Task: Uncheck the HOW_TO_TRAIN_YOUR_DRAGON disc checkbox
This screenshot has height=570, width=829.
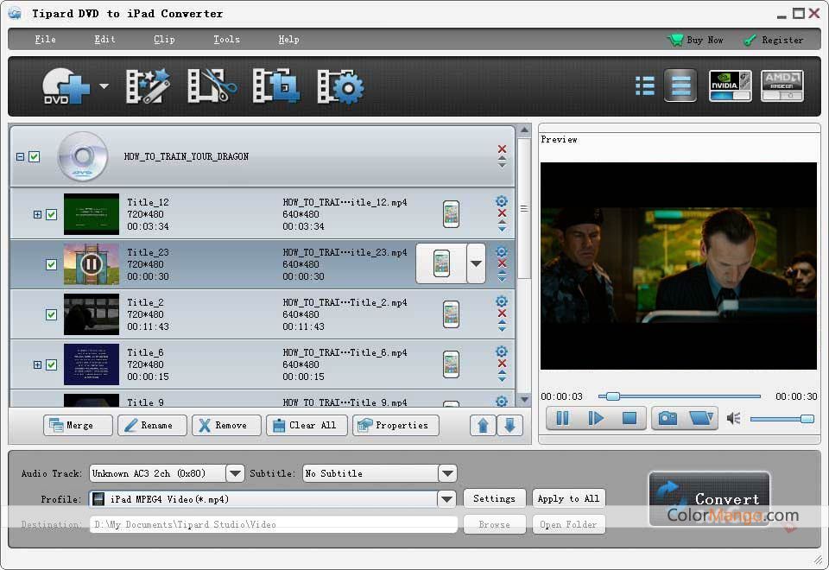Action: tap(35, 156)
